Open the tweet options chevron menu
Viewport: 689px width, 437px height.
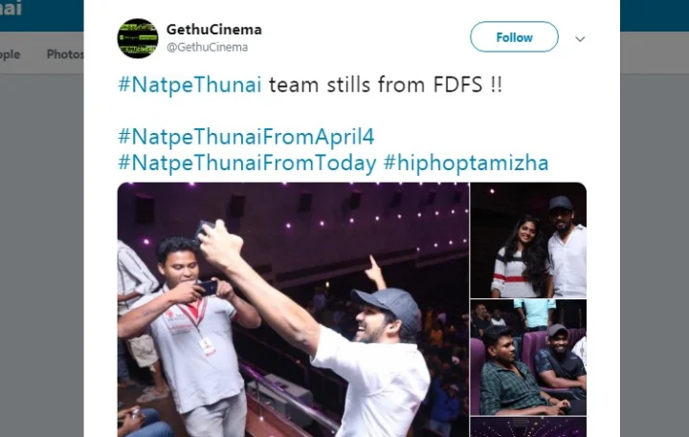pos(580,39)
